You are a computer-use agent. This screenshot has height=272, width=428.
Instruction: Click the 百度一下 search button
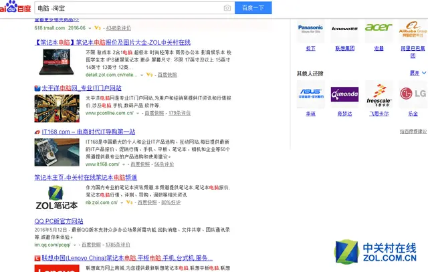coord(253,7)
